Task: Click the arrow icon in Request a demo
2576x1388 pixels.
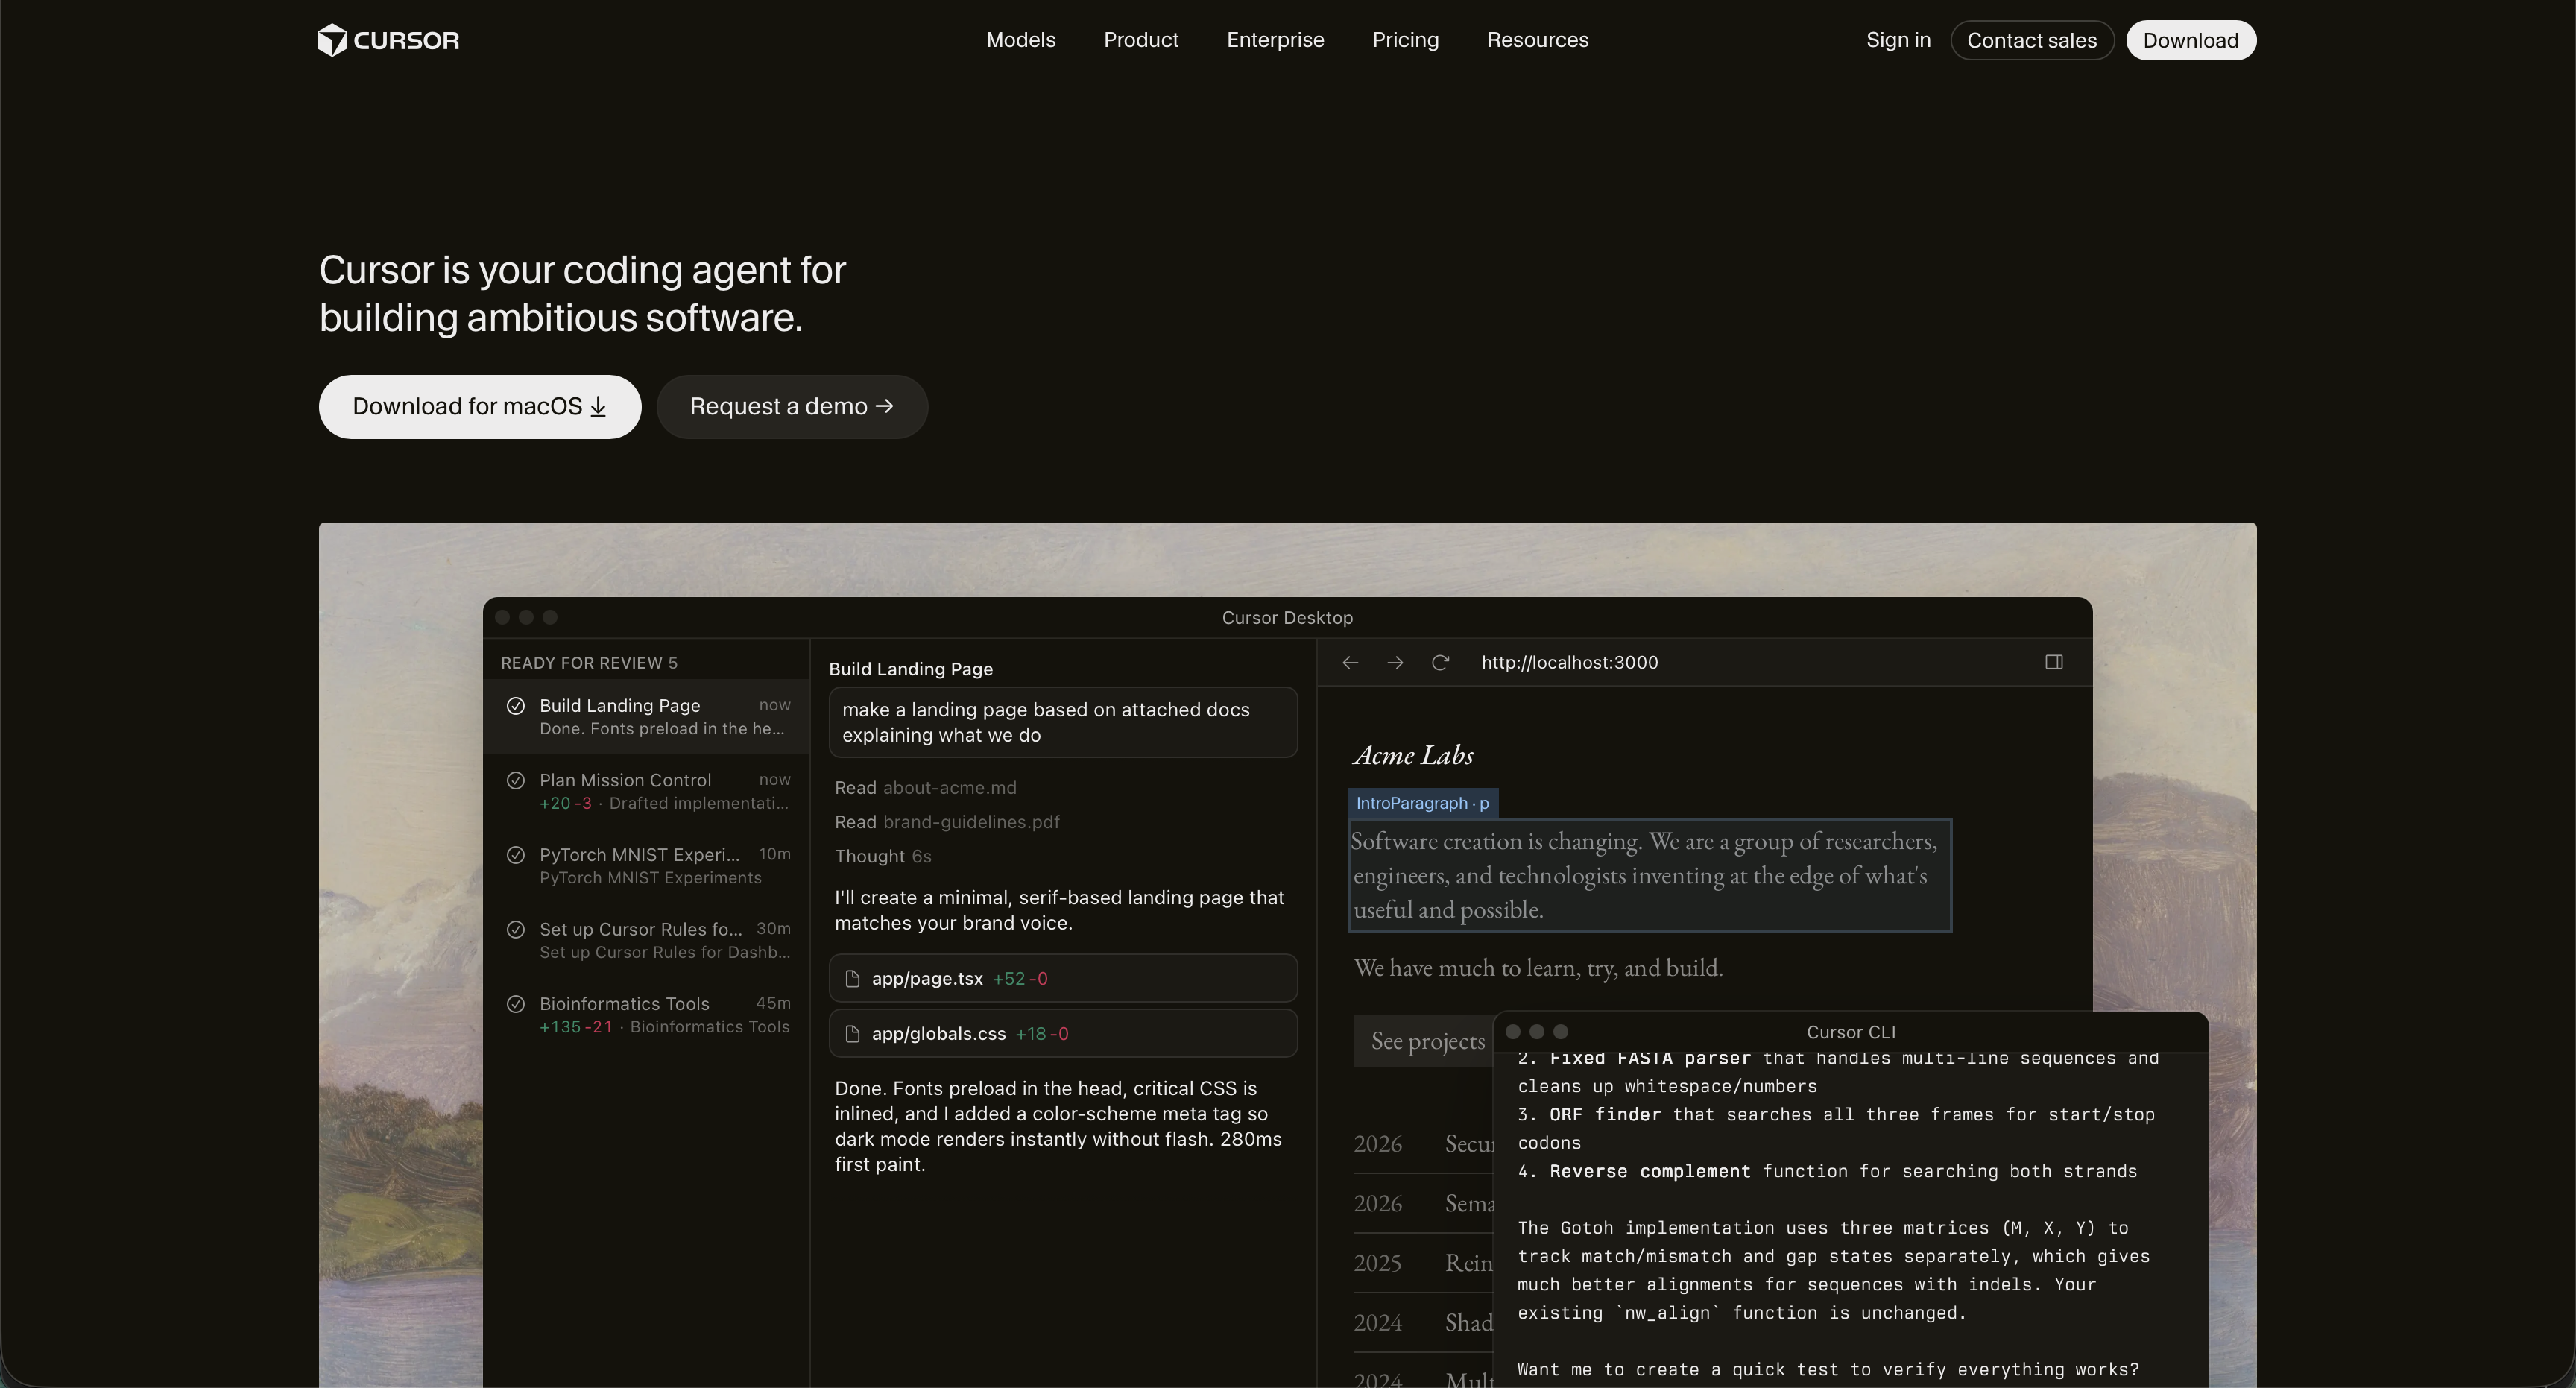Action: pyautogui.click(x=884, y=406)
